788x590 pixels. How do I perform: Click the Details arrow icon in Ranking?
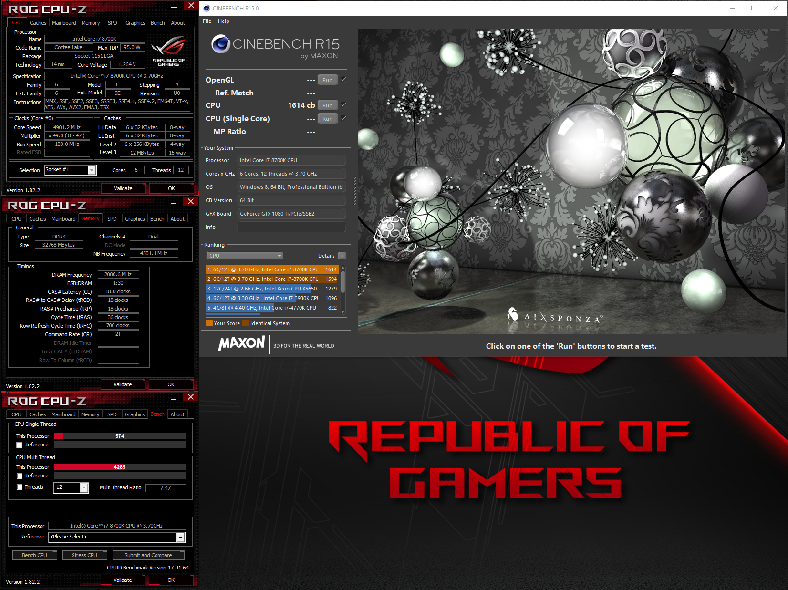pos(342,256)
